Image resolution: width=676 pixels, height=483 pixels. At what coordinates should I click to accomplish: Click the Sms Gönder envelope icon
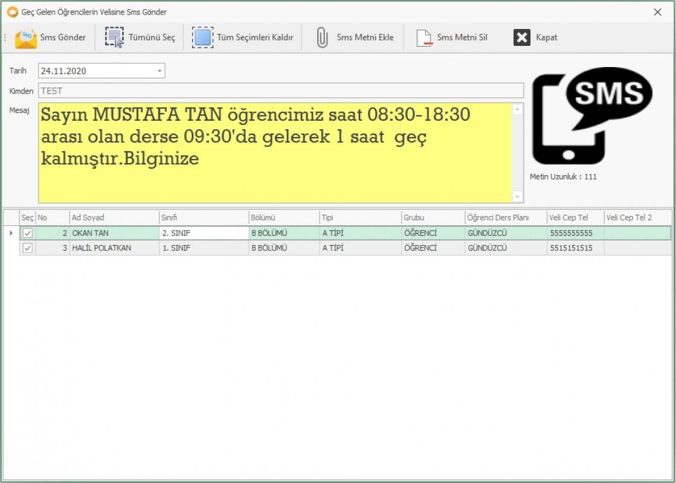(x=27, y=37)
